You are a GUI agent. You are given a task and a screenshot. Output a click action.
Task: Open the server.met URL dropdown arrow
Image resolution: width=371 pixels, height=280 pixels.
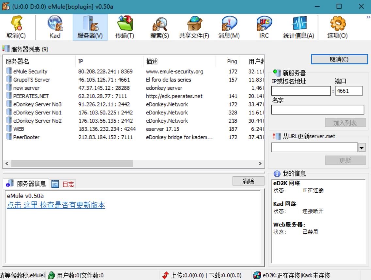coord(362,148)
